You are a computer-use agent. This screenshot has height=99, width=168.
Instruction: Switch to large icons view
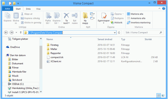(163, 95)
